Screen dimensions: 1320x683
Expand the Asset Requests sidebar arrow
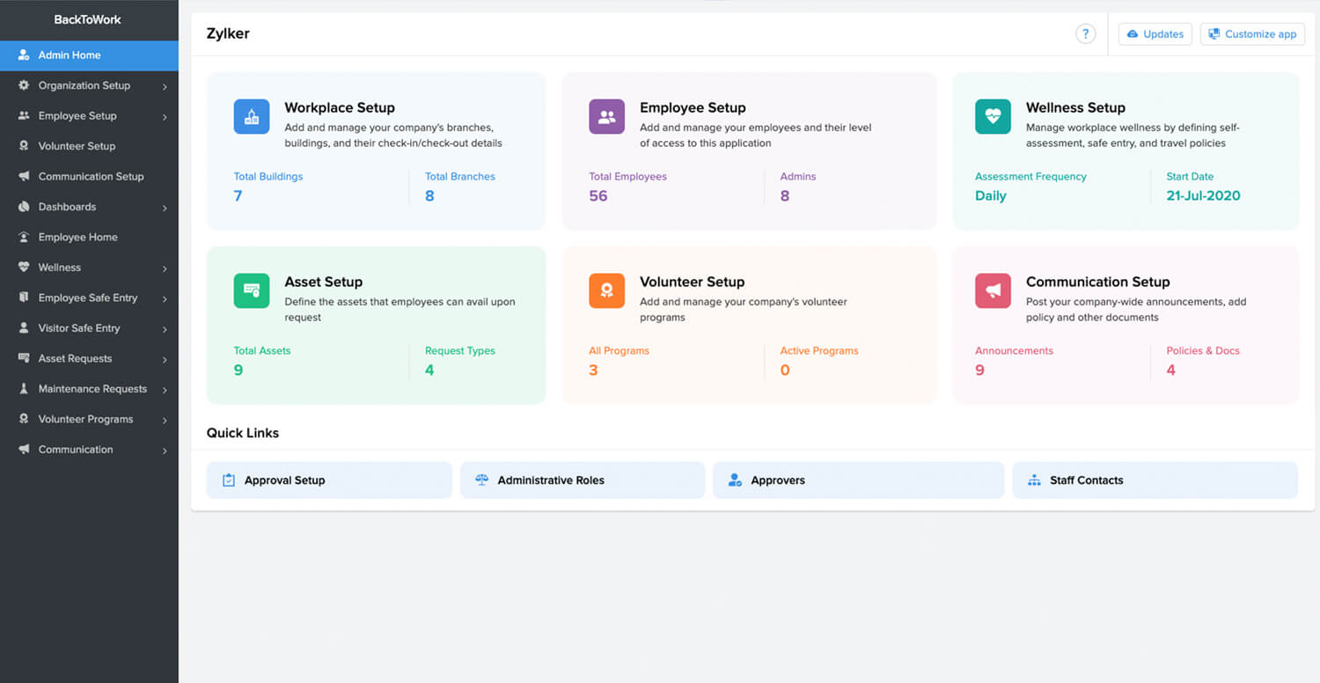coord(165,359)
